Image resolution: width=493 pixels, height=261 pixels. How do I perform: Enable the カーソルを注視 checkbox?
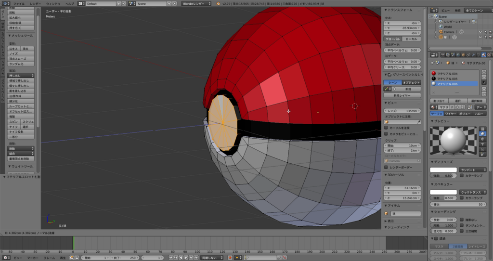[386, 128]
